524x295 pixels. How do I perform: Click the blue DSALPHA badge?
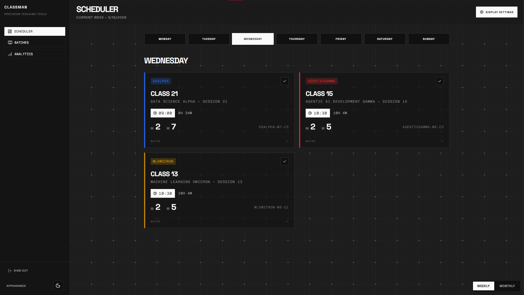coord(161,81)
